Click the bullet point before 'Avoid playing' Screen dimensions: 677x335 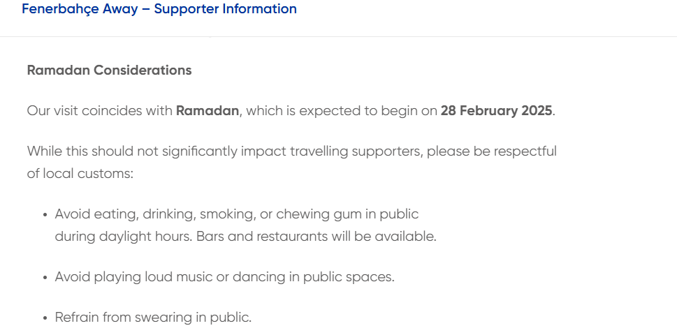click(x=45, y=278)
